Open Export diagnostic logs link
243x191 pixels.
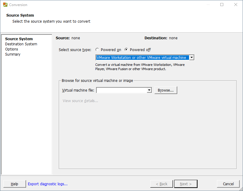click(x=48, y=184)
